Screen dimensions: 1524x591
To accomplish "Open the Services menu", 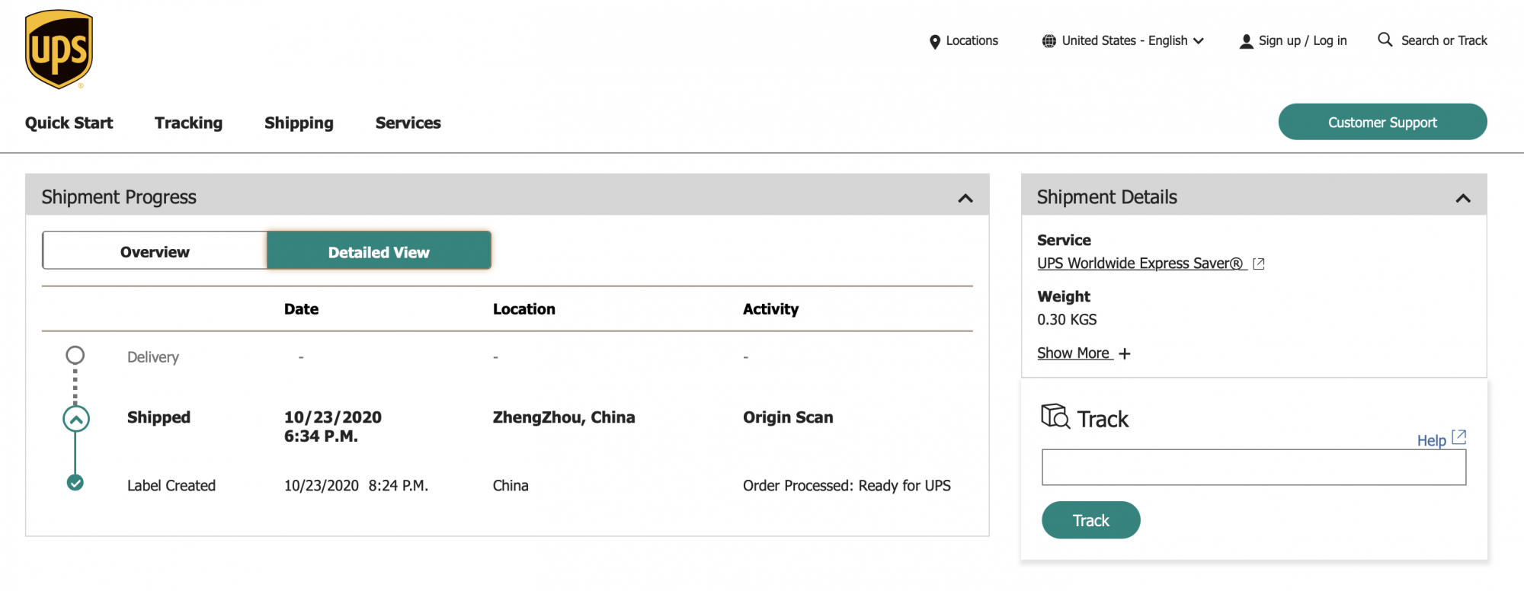I will coord(408,123).
